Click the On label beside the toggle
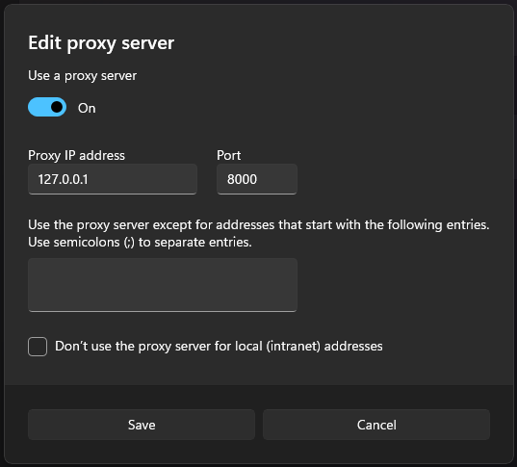 (x=87, y=108)
